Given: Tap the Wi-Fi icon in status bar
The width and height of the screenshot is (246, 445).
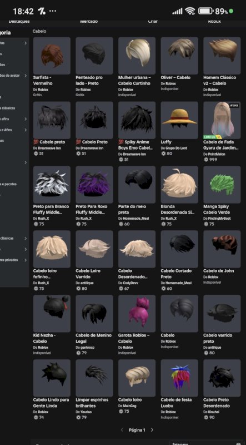Looking at the screenshot, I should (x=190, y=11).
